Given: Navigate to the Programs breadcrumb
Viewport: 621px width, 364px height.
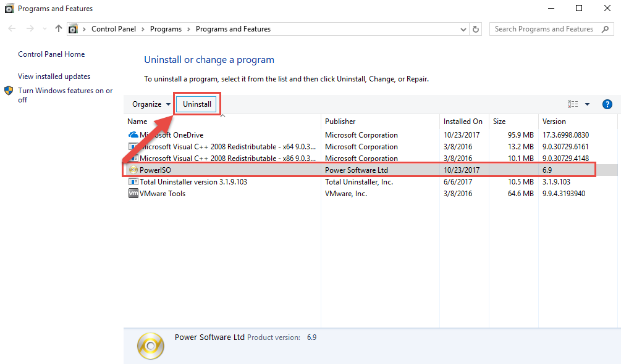Looking at the screenshot, I should point(166,28).
